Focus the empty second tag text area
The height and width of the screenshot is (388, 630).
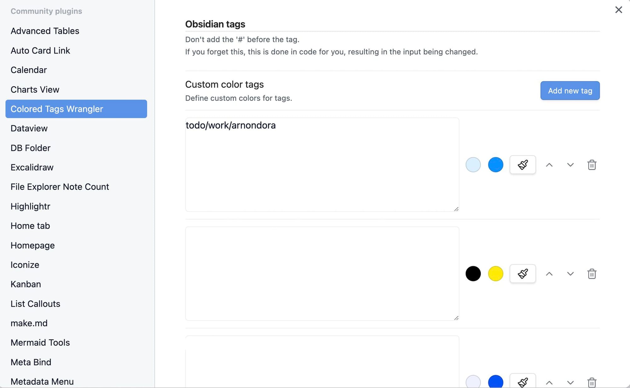[x=322, y=274]
